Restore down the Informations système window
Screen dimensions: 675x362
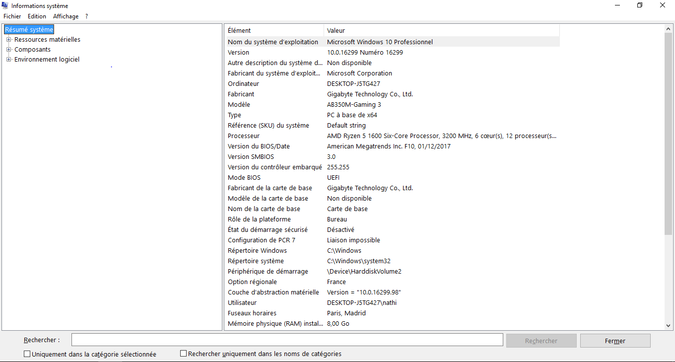(x=640, y=5)
